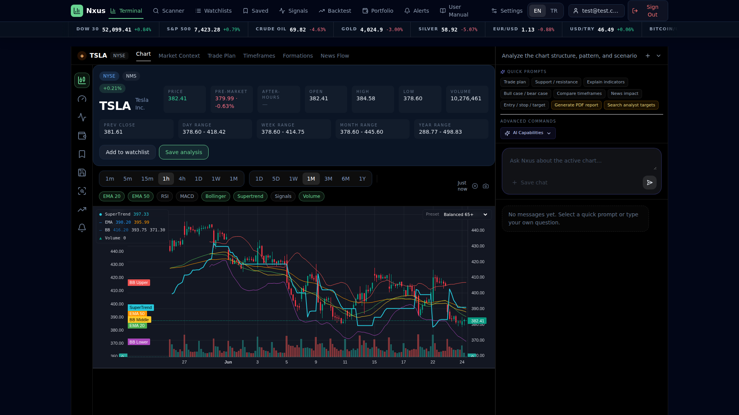739x415 pixels.
Task: Select the 6M chart range
Action: (x=346, y=179)
